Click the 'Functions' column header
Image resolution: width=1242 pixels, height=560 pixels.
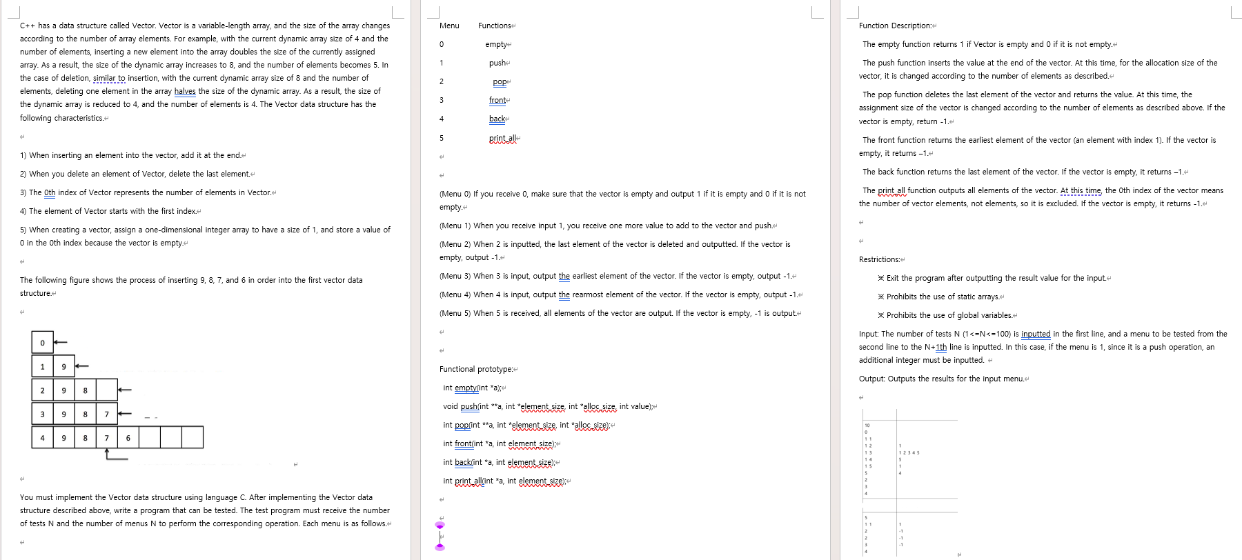(x=495, y=26)
